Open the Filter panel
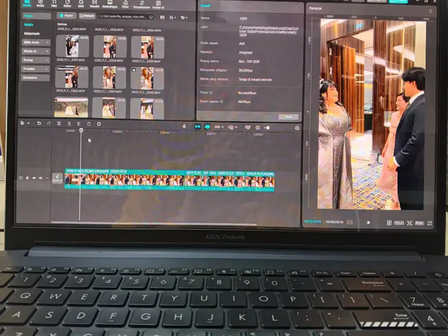This screenshot has width=448, height=336. [125, 4]
